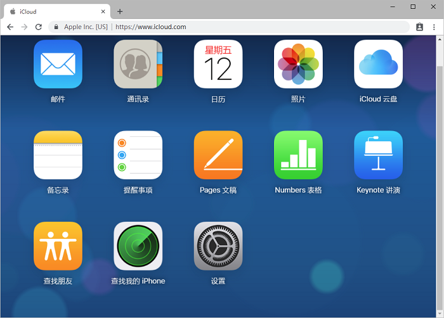Click the iCloud 云盘 label text
The image size is (444, 318).
pos(378,99)
